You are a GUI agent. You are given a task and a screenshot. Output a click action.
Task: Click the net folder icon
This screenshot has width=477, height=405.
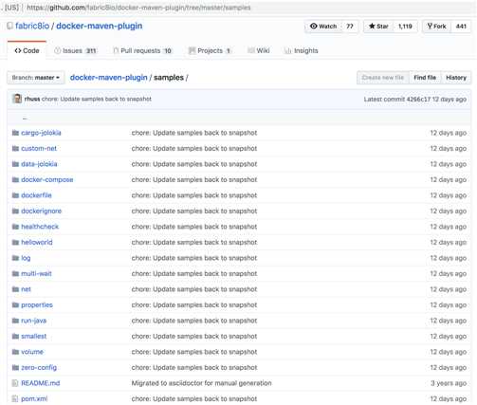(15, 289)
